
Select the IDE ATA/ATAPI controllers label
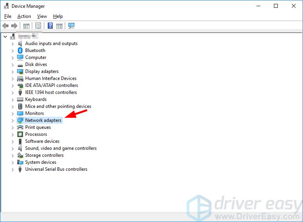[52, 85]
